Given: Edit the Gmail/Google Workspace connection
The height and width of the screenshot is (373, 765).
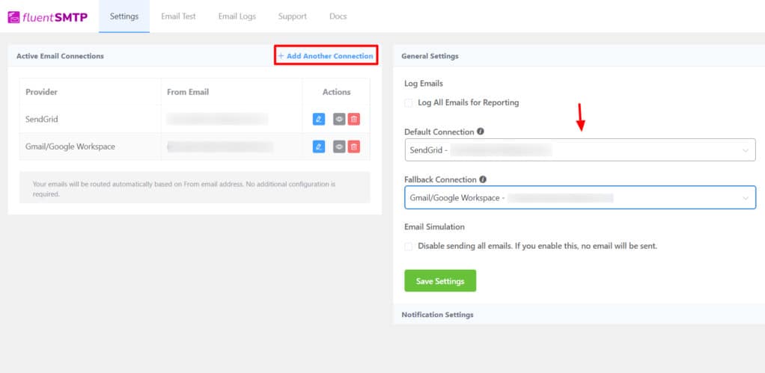Looking at the screenshot, I should 319,147.
